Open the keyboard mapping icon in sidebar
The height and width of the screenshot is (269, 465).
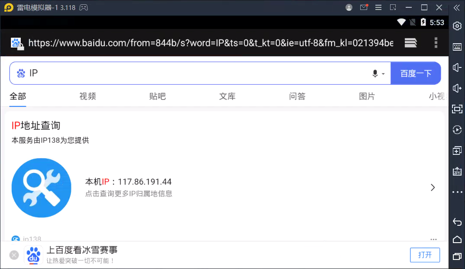click(x=457, y=47)
